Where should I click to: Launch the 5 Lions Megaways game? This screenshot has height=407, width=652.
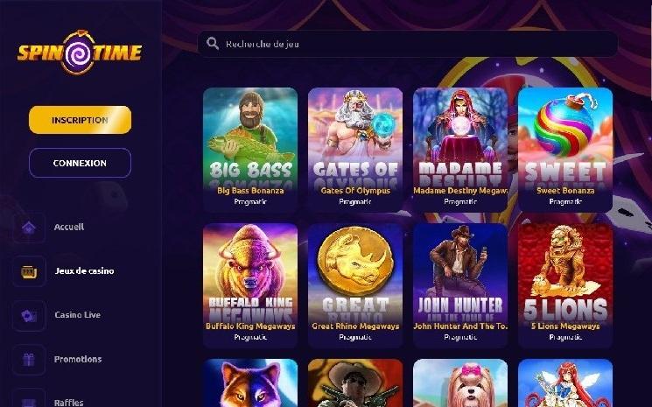coord(565,285)
